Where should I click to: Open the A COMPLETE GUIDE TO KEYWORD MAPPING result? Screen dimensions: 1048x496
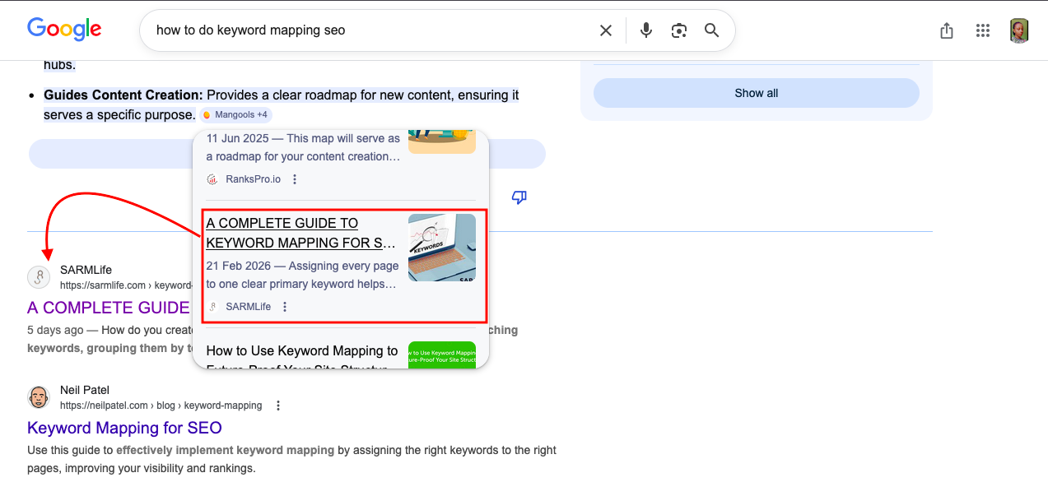pos(300,233)
